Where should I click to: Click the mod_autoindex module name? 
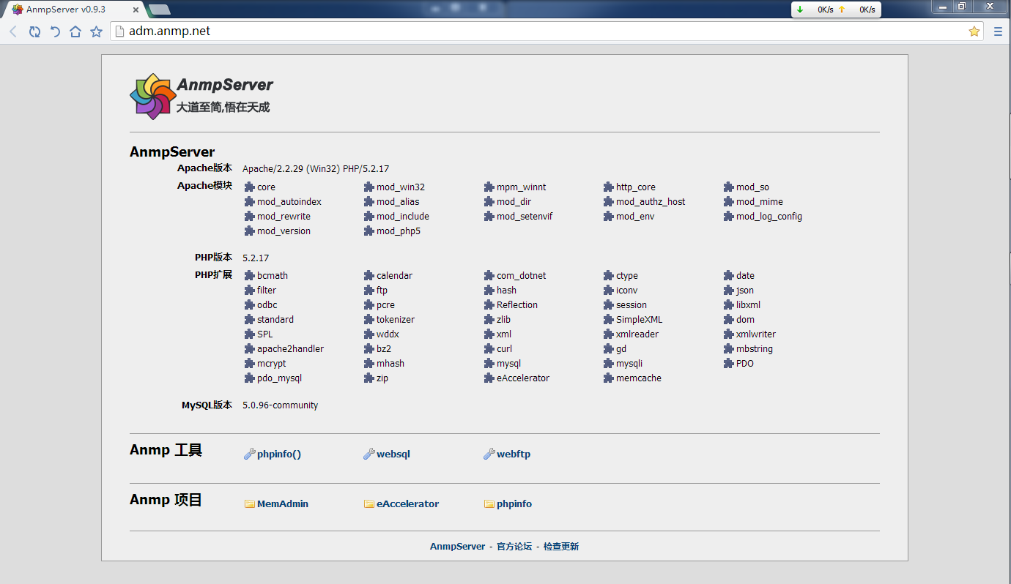click(289, 202)
